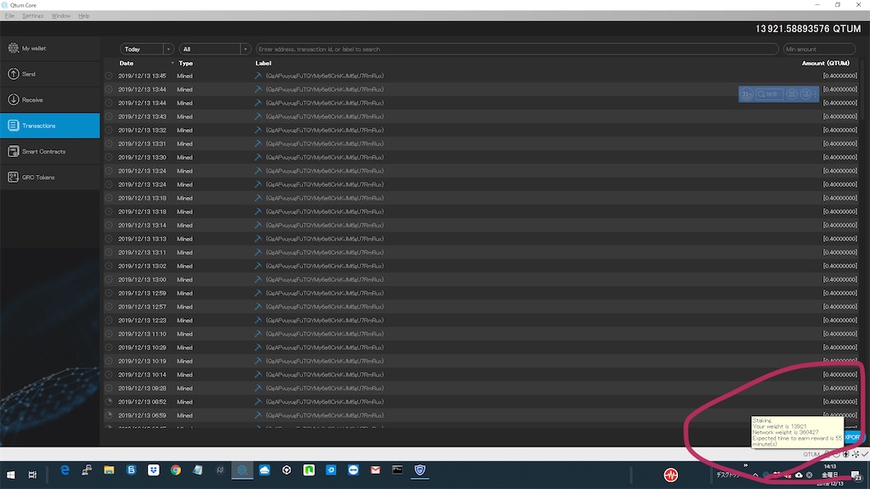This screenshot has height=489, width=870.
Task: Select the 2019/12/13 12:57 transaction
Action: [x=481, y=306]
